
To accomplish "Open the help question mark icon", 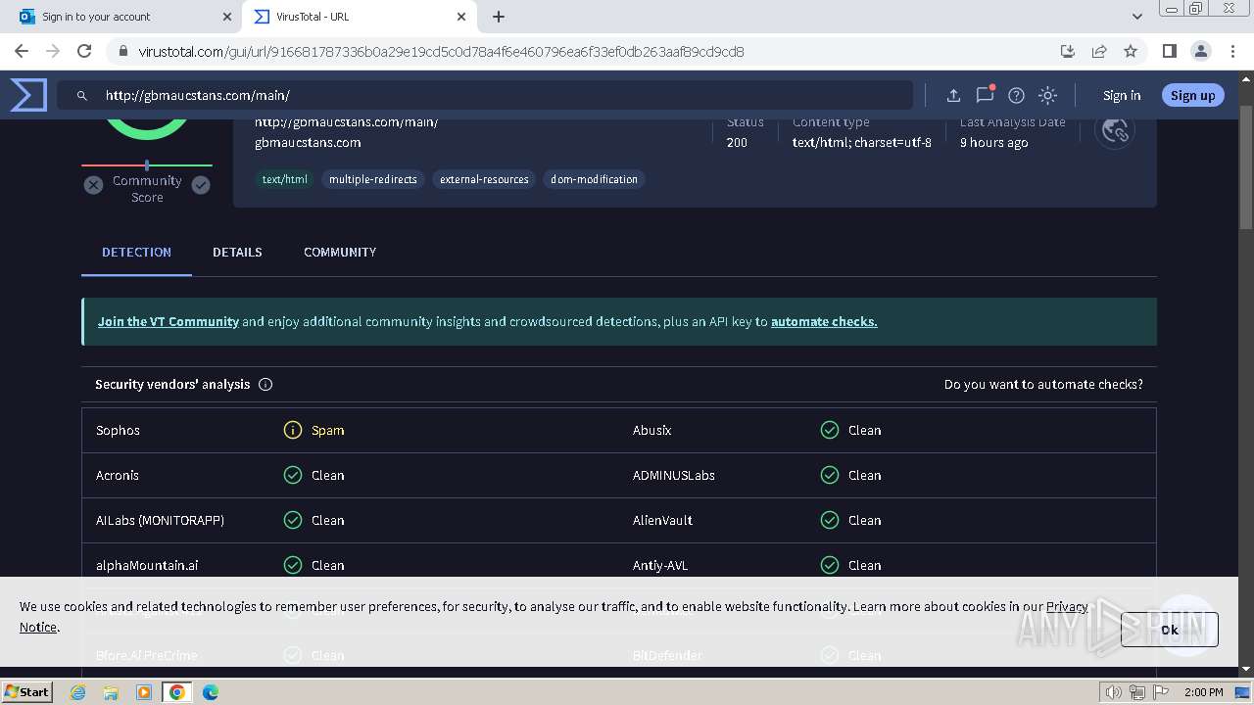I will [1016, 95].
